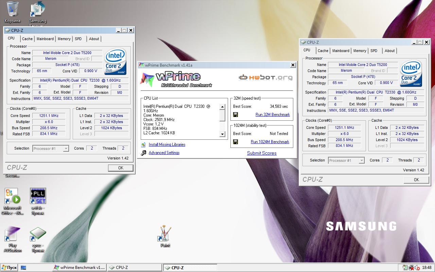Click the show desktop quick launch icon
Screen dimensions: 435x272
point(23,268)
